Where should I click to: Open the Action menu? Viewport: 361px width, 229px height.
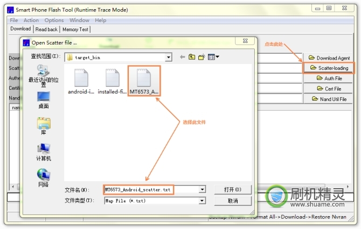pyautogui.click(x=31, y=20)
